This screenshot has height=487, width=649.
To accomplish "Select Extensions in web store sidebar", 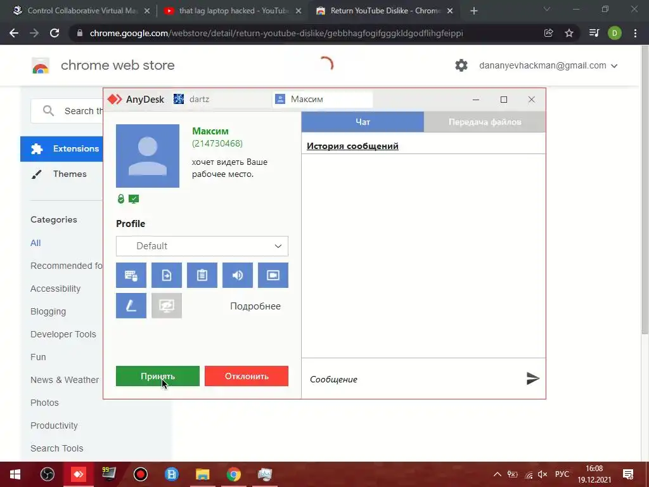I will [x=61, y=148].
